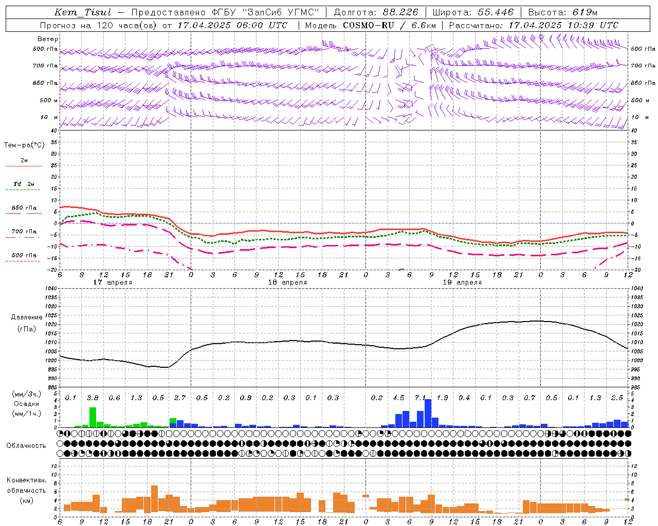Click the precipitation value "1.9"
Screen dimensions: 658x526
tap(442, 398)
